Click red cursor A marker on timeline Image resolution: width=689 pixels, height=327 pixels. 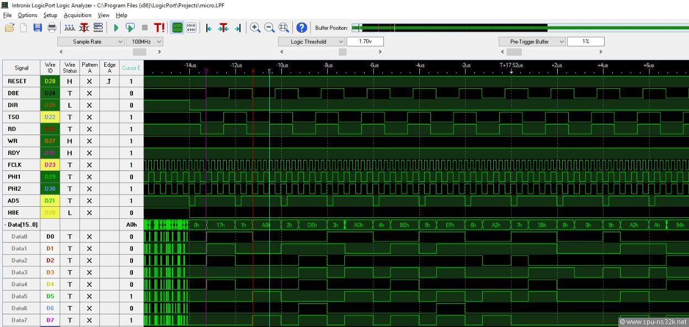[253, 71]
